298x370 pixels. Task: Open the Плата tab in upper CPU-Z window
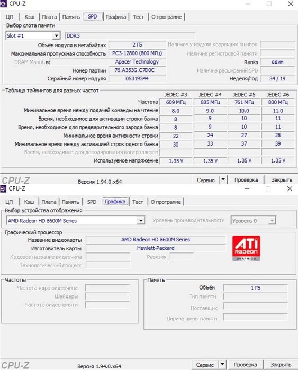pos(49,17)
